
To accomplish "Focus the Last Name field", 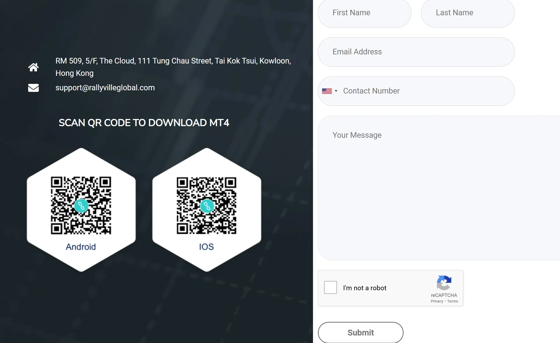I will click(x=468, y=13).
